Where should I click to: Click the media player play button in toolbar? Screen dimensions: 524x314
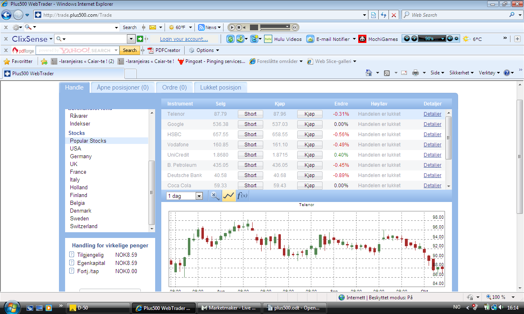coord(232,27)
